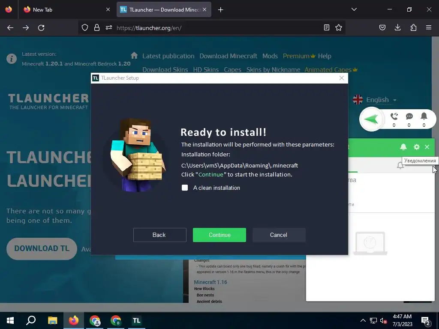Open the Firefox extensions menu

point(413,27)
